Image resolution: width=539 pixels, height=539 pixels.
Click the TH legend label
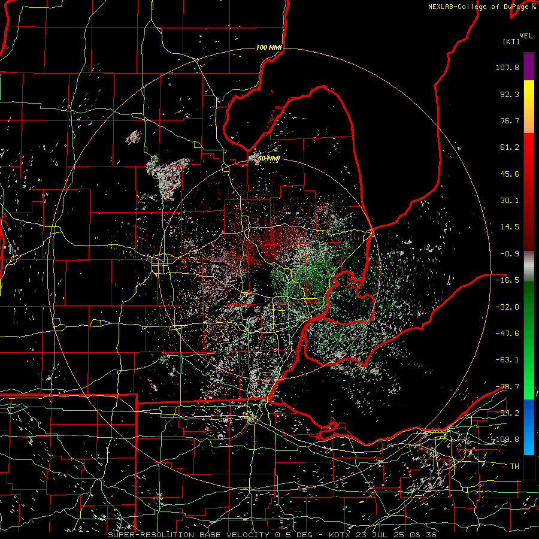click(514, 467)
